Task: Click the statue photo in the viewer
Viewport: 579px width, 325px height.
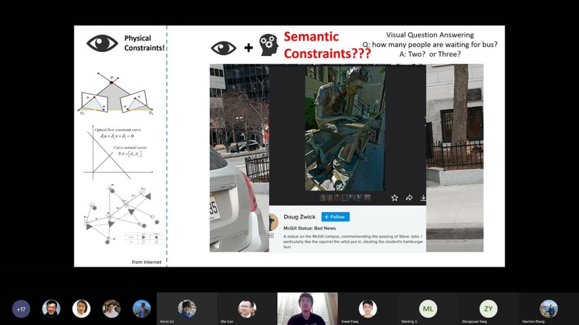Action: point(345,129)
